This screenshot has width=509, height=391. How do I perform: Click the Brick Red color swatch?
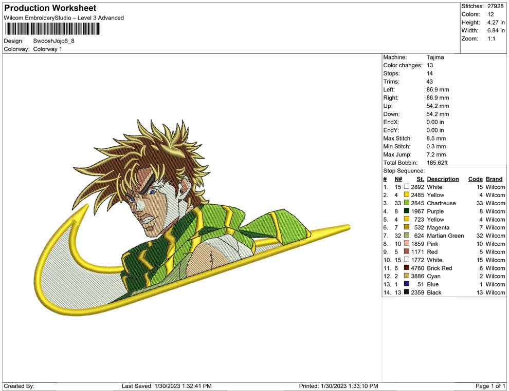406,267
